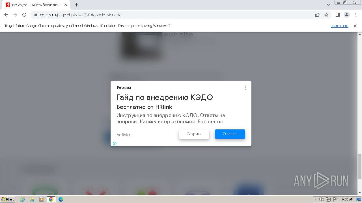Image resolution: width=362 pixels, height=203 pixels.
Task: Open the Chrome profile menu
Action: (347, 15)
